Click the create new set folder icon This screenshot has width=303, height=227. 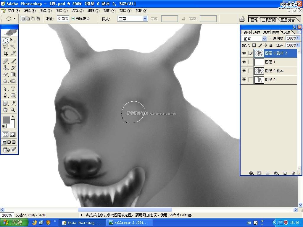(x=267, y=173)
